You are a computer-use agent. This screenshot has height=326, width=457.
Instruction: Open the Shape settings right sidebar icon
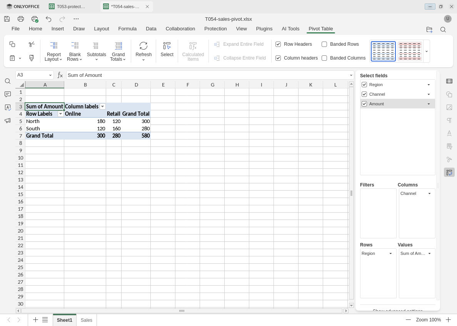(x=449, y=95)
